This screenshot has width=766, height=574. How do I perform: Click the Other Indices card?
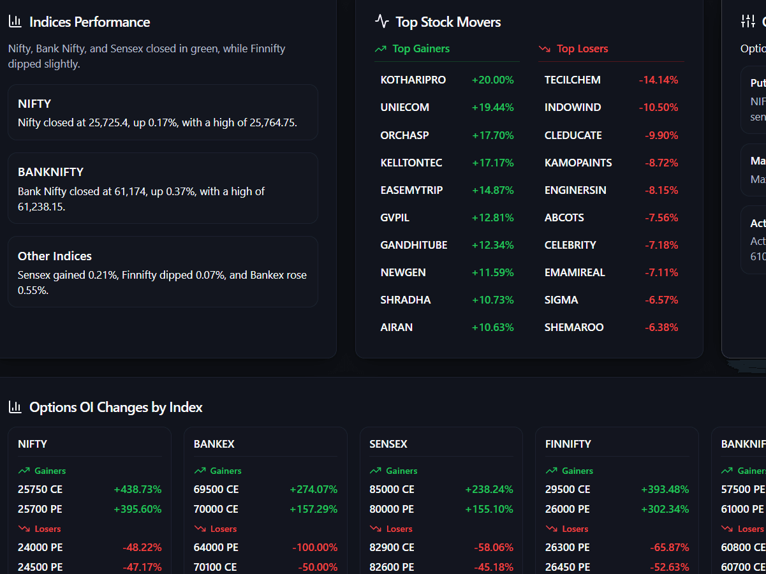click(163, 271)
